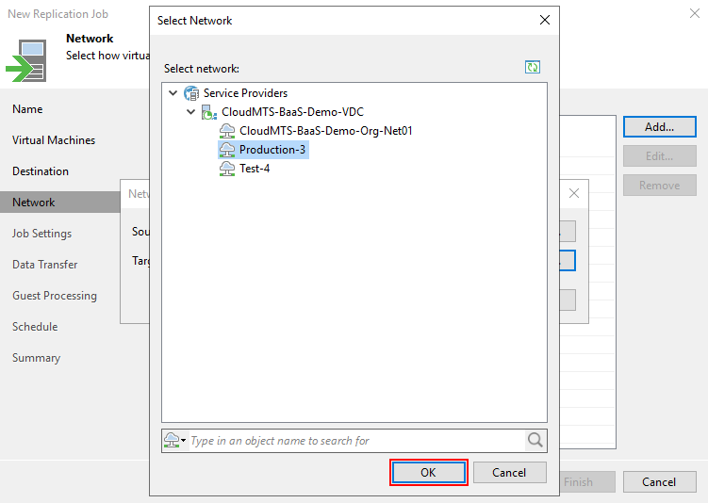Click the search magnifier icon
The image size is (708, 503).
[535, 440]
